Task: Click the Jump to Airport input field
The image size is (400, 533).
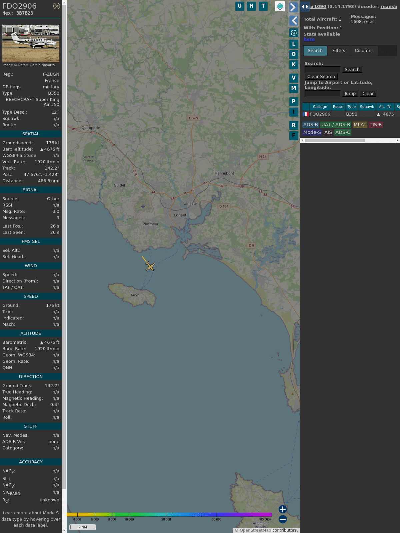Action: [322, 94]
